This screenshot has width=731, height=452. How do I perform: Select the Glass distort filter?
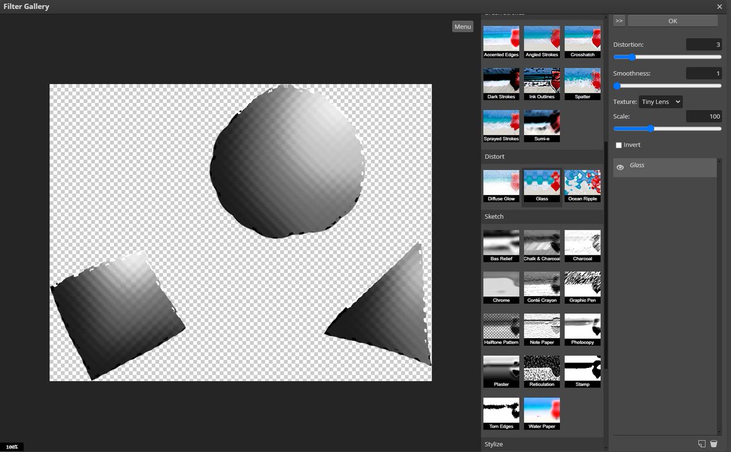542,186
